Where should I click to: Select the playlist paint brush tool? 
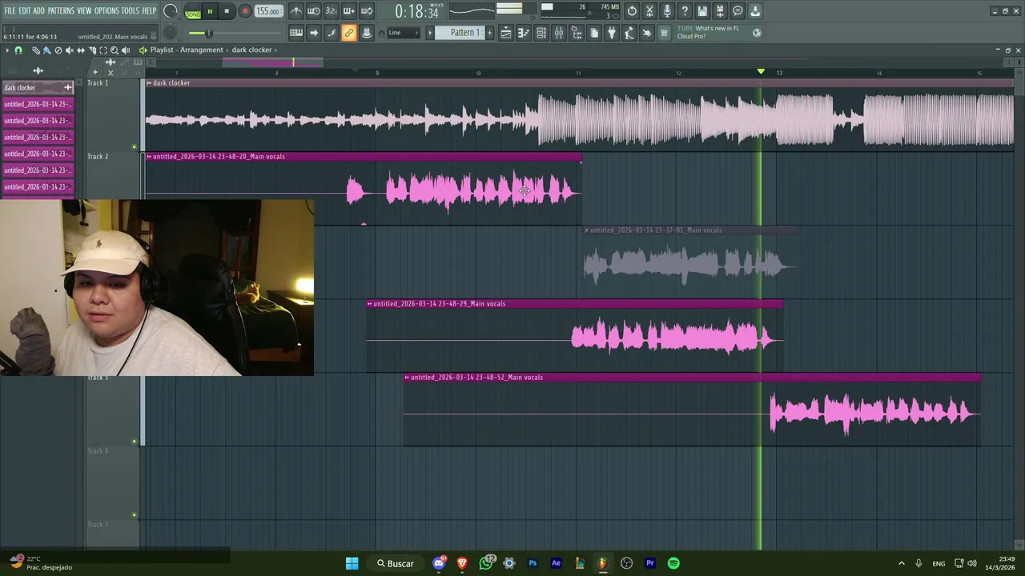pos(46,50)
